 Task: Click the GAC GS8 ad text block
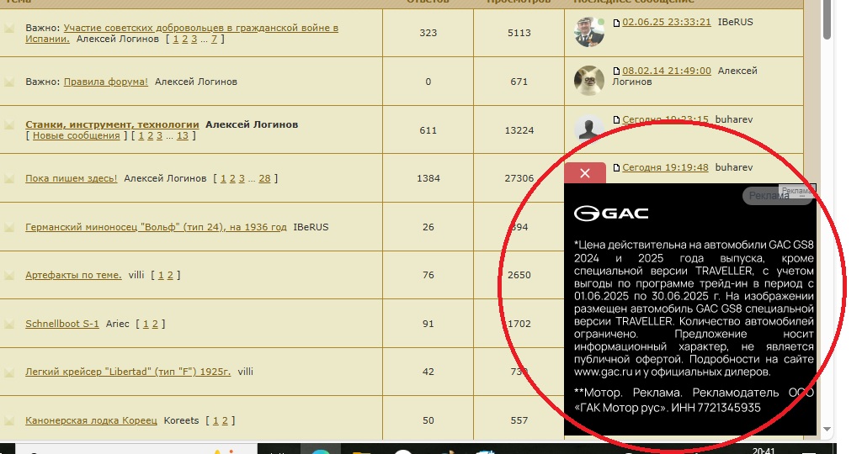click(x=694, y=309)
